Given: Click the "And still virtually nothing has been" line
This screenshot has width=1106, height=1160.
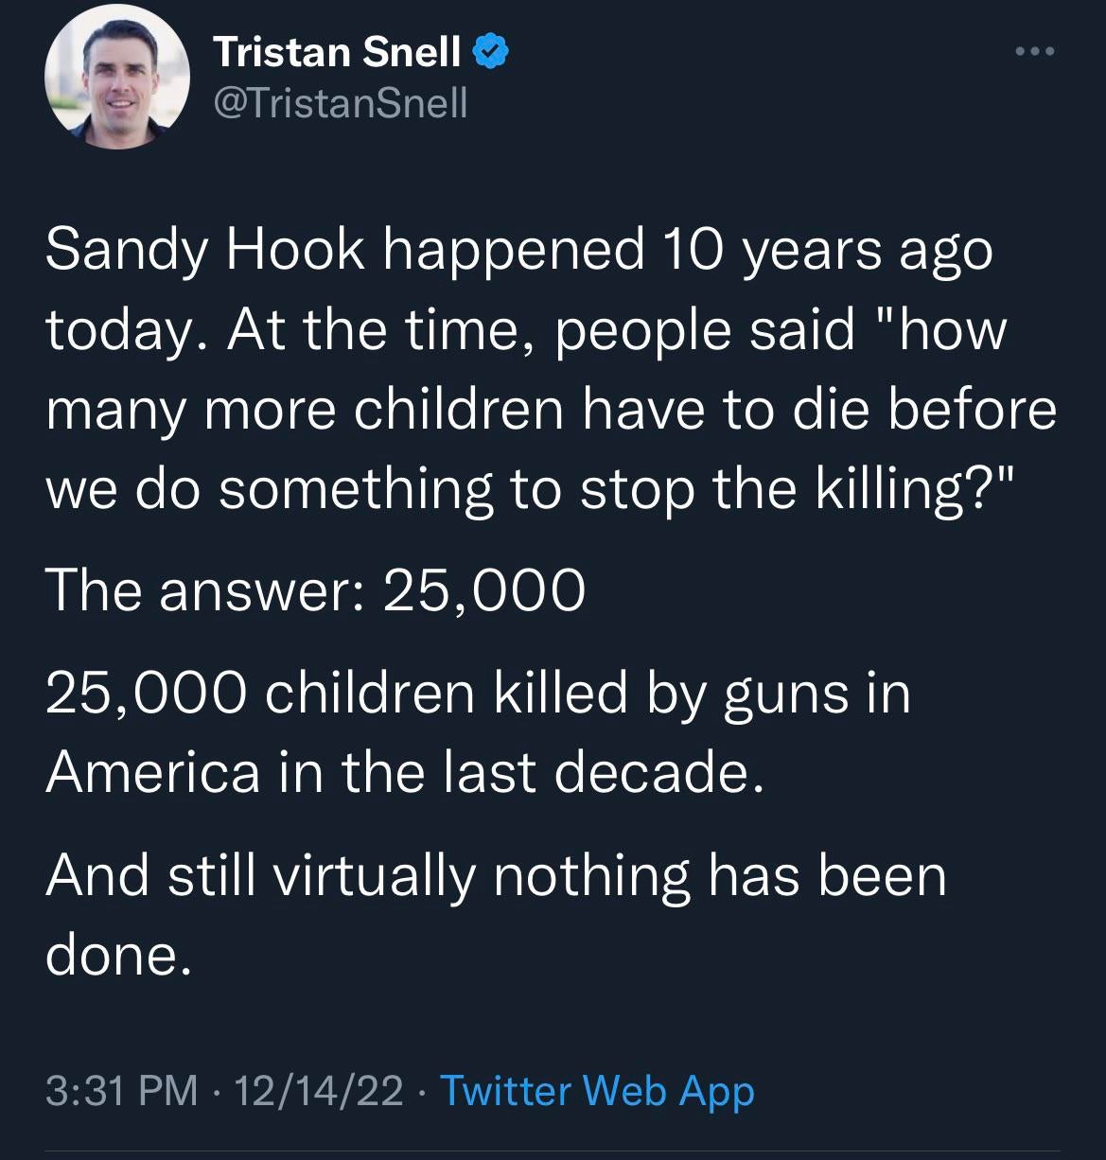Looking at the screenshot, I should [x=496, y=874].
